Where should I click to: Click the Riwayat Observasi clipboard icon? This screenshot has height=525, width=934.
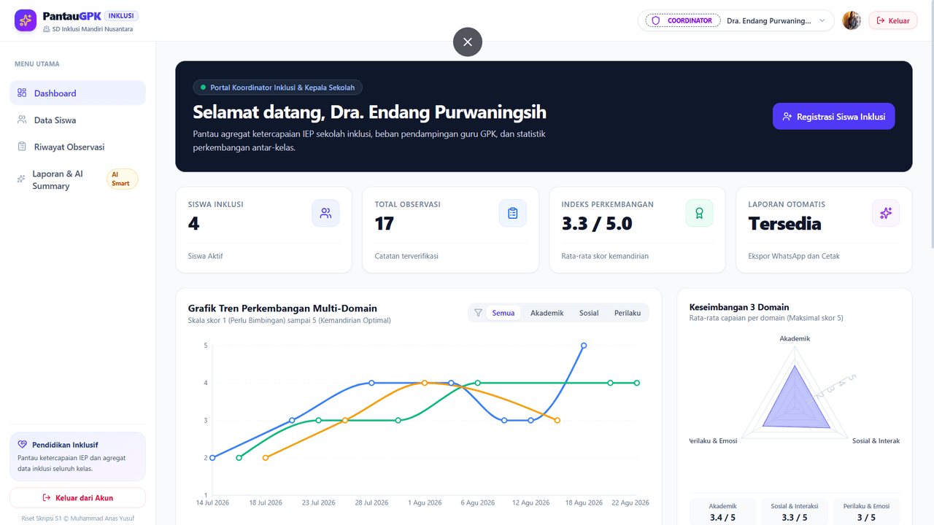(x=22, y=147)
